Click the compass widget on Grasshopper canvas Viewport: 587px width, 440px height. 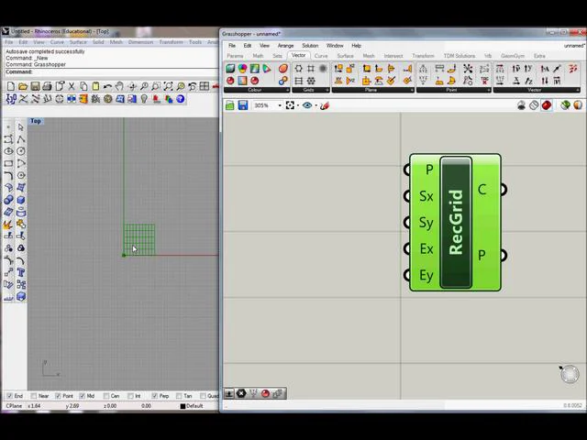(570, 374)
